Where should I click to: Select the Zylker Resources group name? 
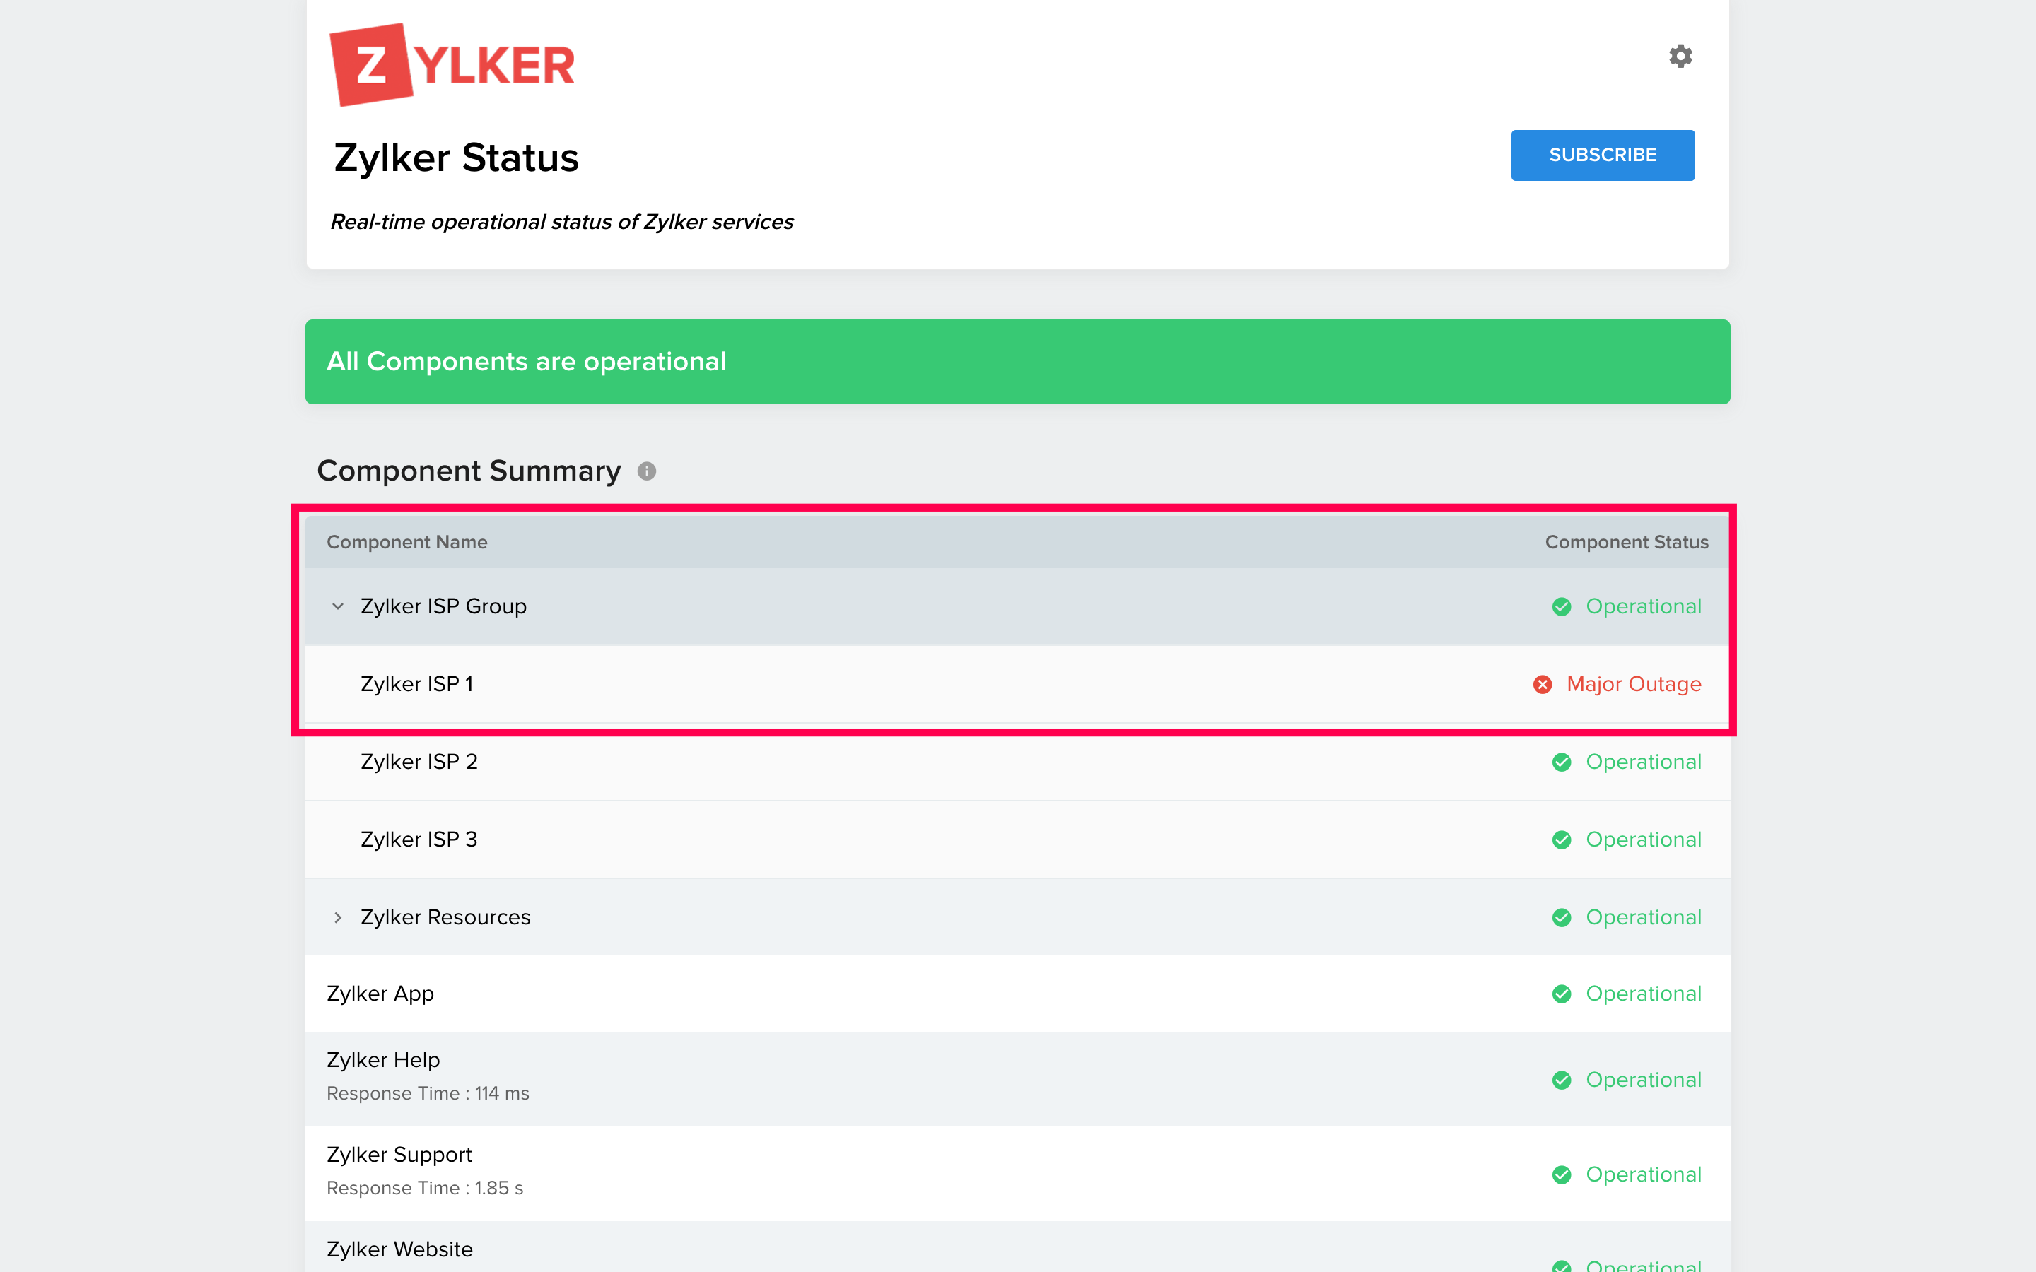pos(445,917)
